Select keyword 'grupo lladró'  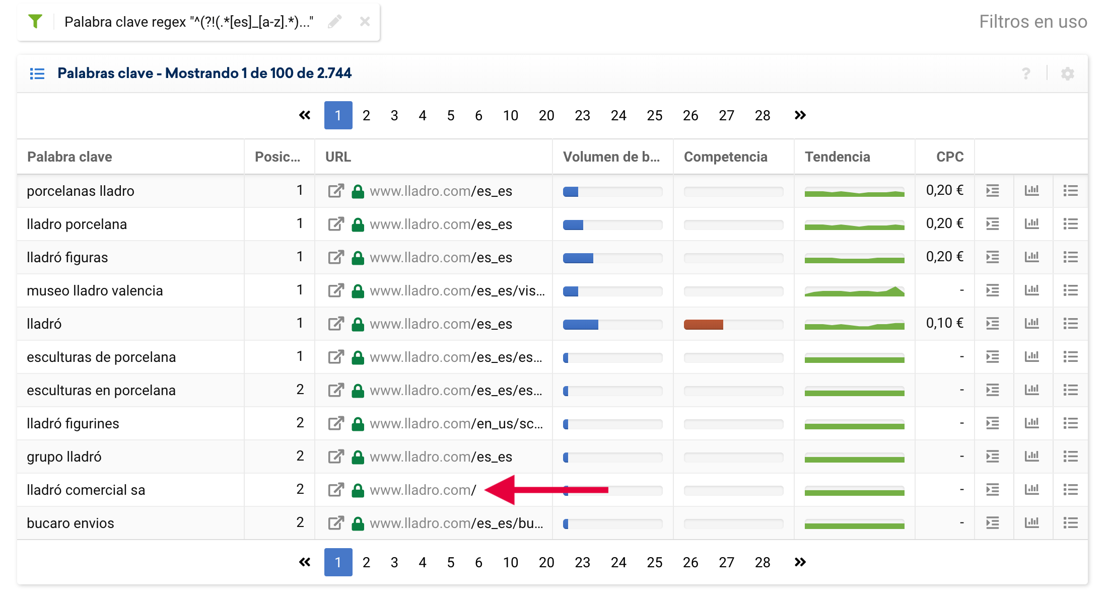coord(64,457)
